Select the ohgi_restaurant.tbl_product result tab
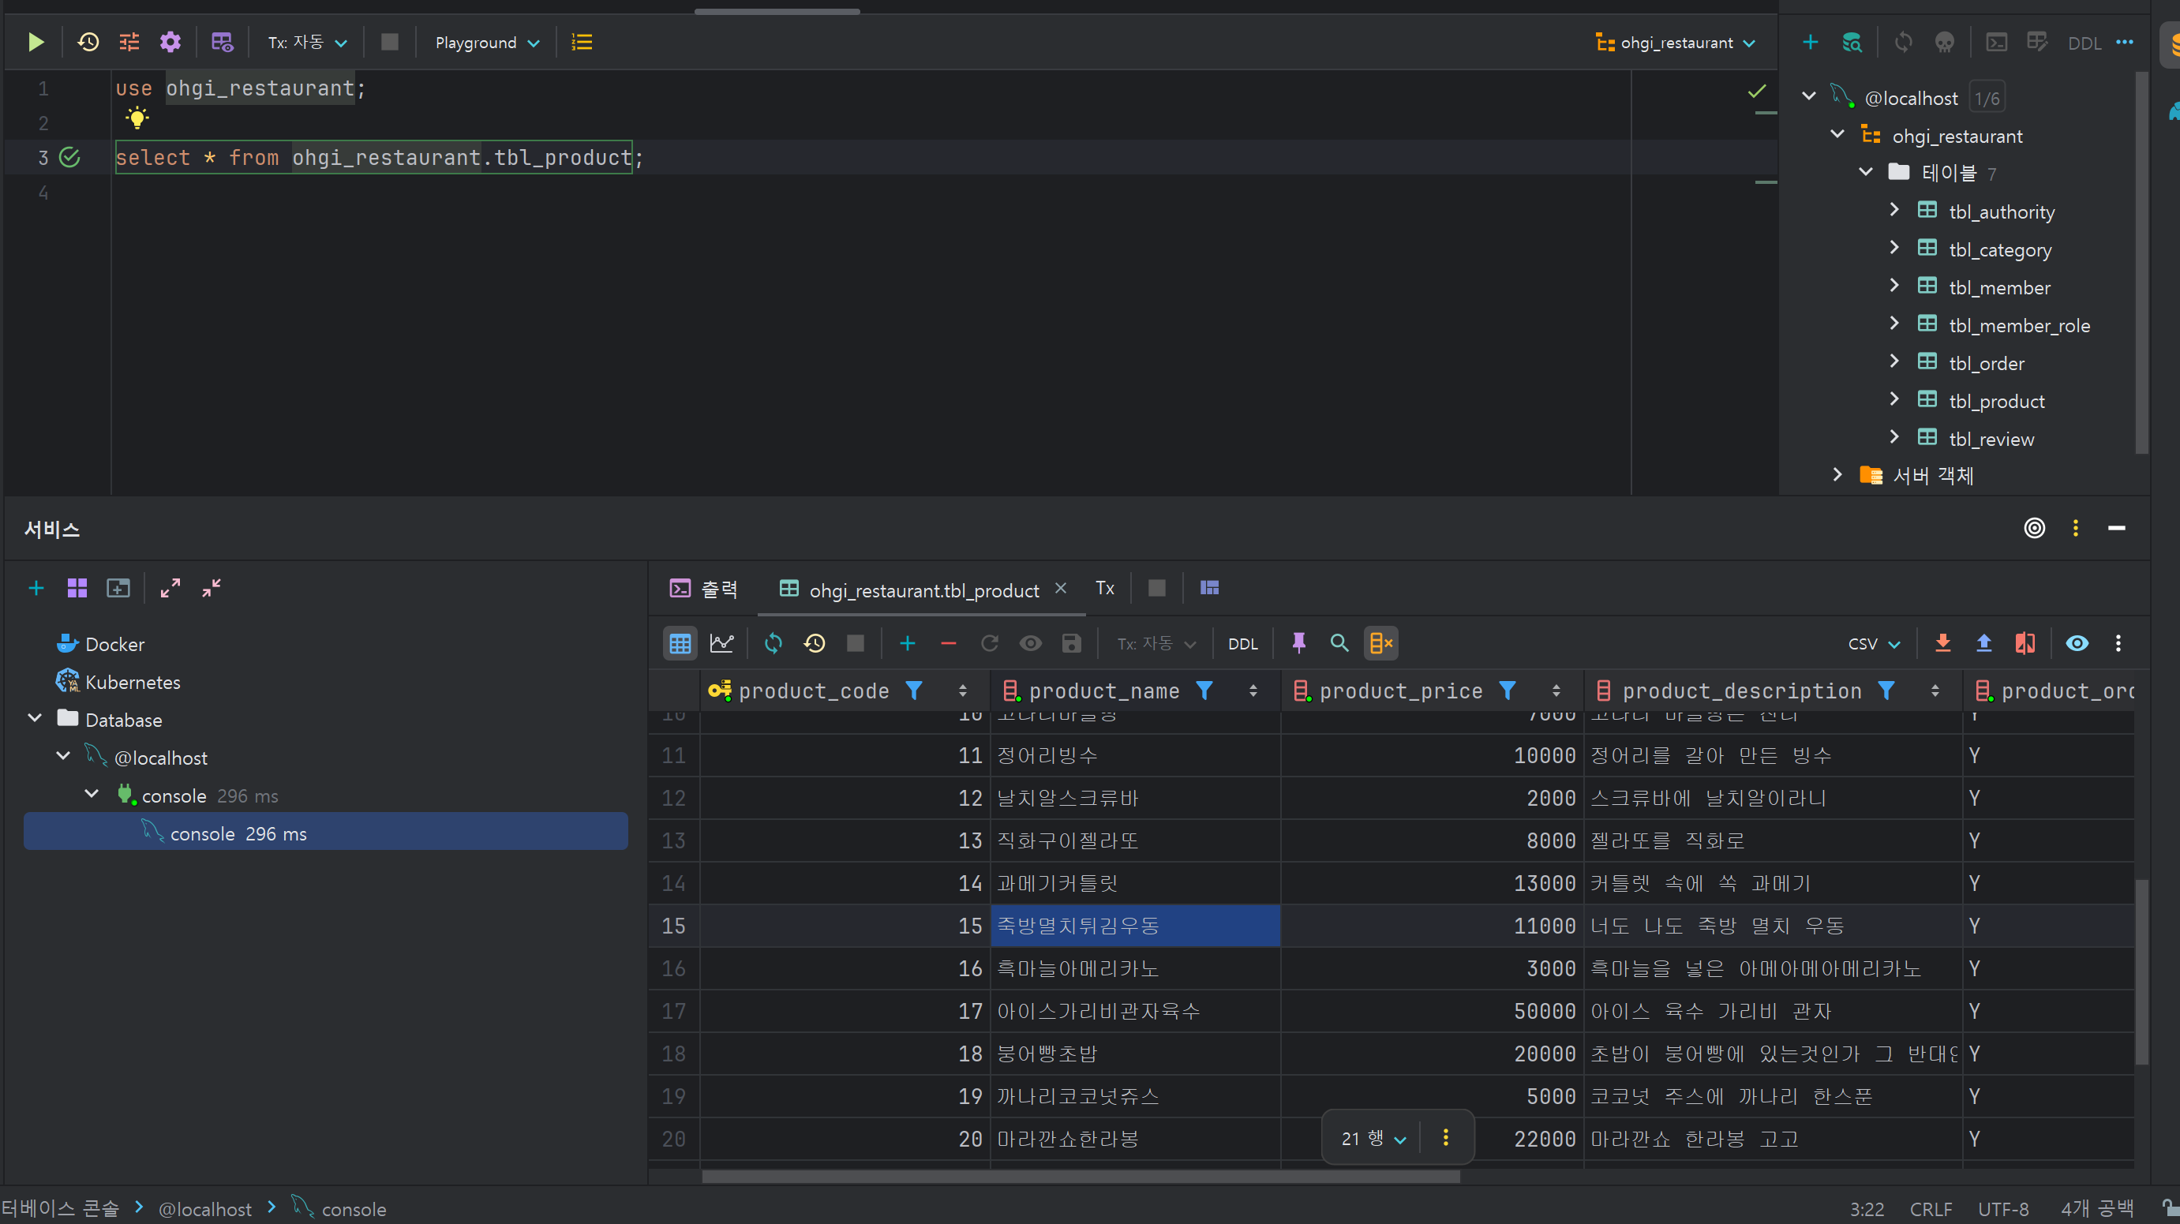 pyautogui.click(x=923, y=590)
